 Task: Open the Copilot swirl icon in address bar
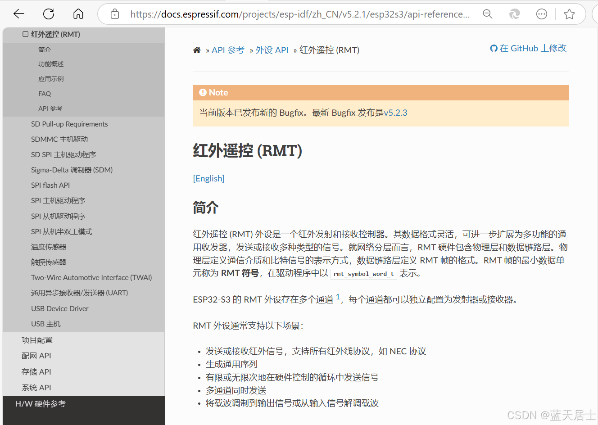514,14
